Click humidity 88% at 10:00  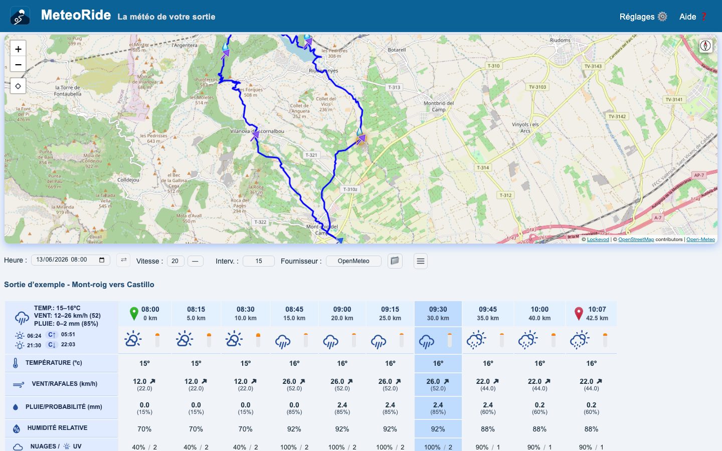[539, 429]
